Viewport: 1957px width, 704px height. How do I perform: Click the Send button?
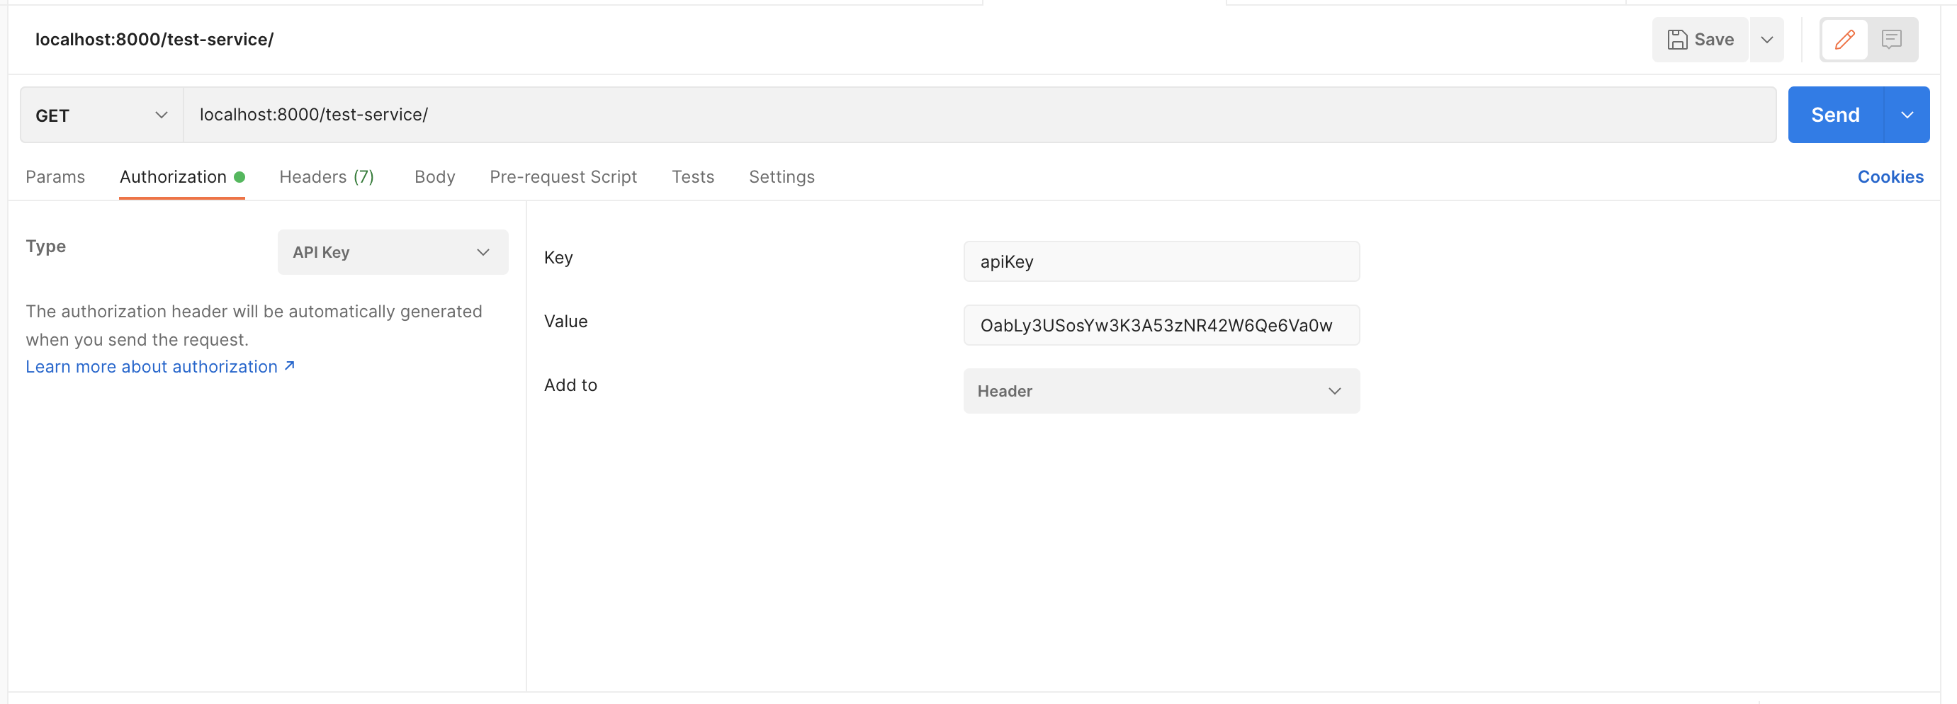point(1834,115)
